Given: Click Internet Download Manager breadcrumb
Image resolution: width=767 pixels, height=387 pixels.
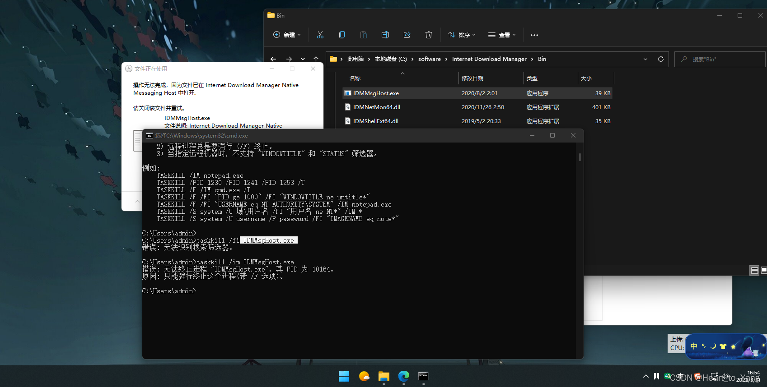Looking at the screenshot, I should point(489,59).
